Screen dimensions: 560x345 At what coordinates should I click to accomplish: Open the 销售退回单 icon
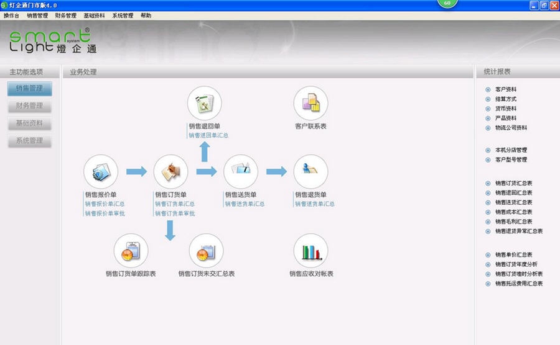coord(204,103)
